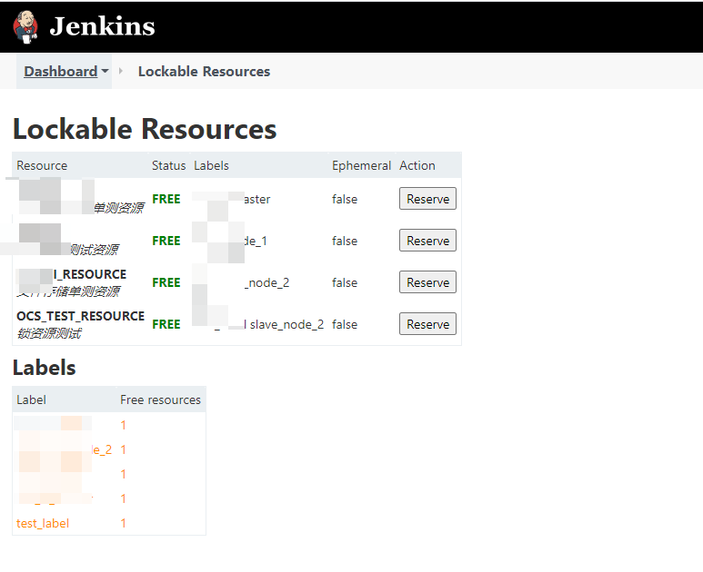Click the '锁资源测试' description text
703x572 pixels.
(49, 333)
